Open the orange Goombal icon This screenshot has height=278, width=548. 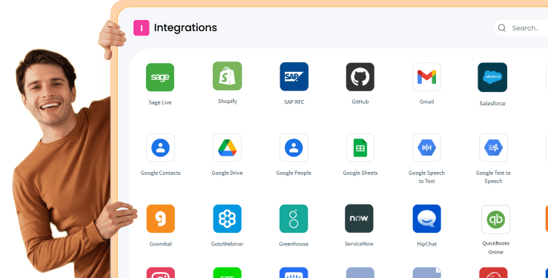click(x=160, y=219)
